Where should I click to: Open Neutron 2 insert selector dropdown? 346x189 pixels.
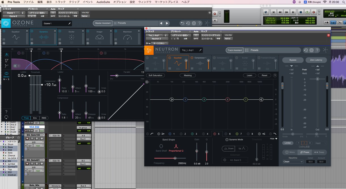pyautogui.click(x=157, y=39)
